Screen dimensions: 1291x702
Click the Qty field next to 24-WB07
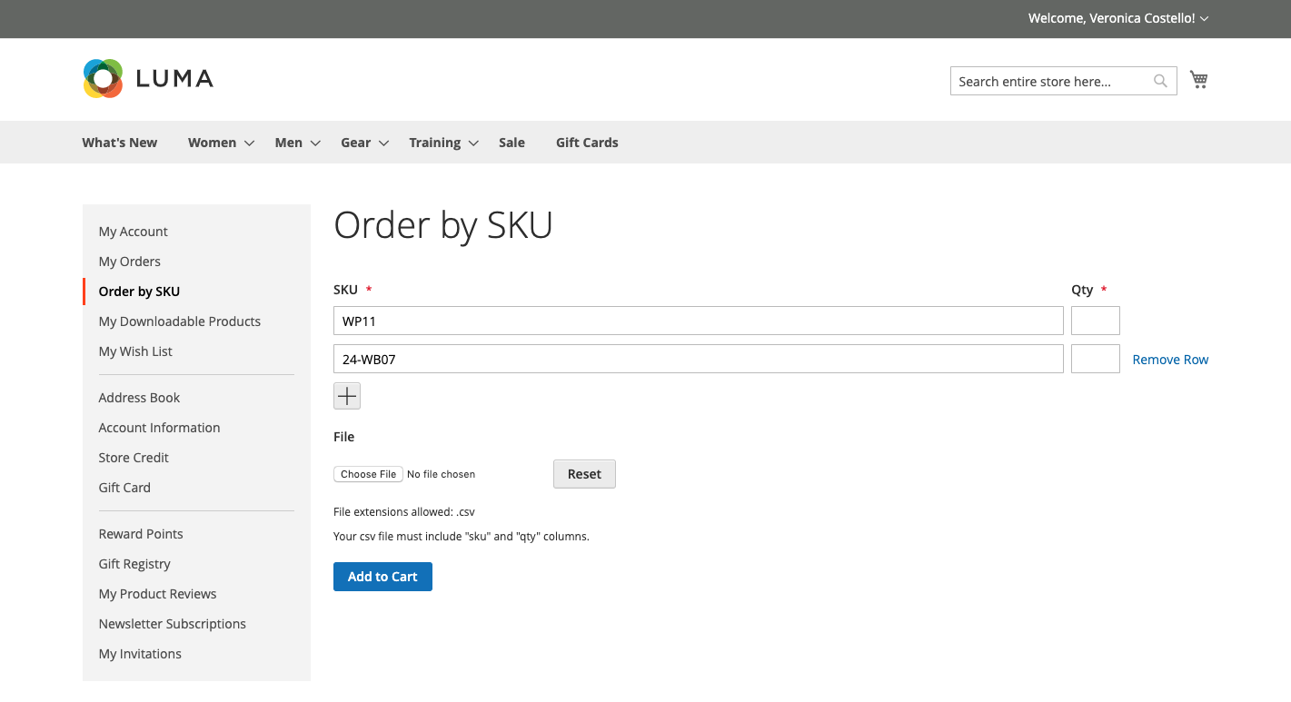pos(1095,358)
